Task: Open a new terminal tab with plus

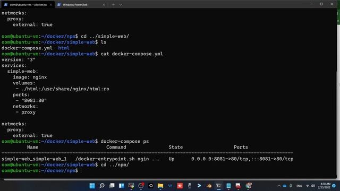Action: click(x=113, y=5)
